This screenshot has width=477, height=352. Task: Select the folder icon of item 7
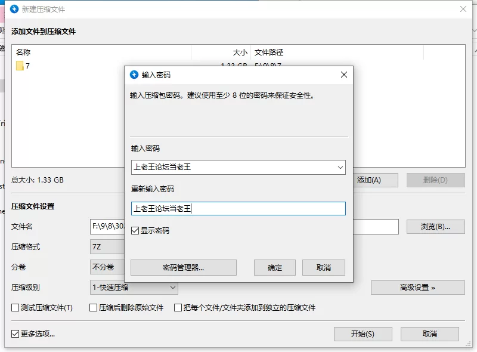coord(20,66)
